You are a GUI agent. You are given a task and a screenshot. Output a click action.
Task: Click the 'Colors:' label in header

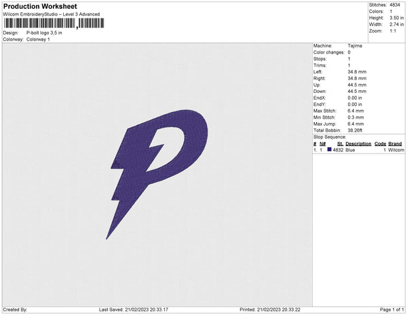tap(376, 12)
